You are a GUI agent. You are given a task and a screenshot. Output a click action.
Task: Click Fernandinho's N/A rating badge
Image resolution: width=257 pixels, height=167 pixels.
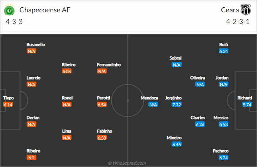coord(102,71)
